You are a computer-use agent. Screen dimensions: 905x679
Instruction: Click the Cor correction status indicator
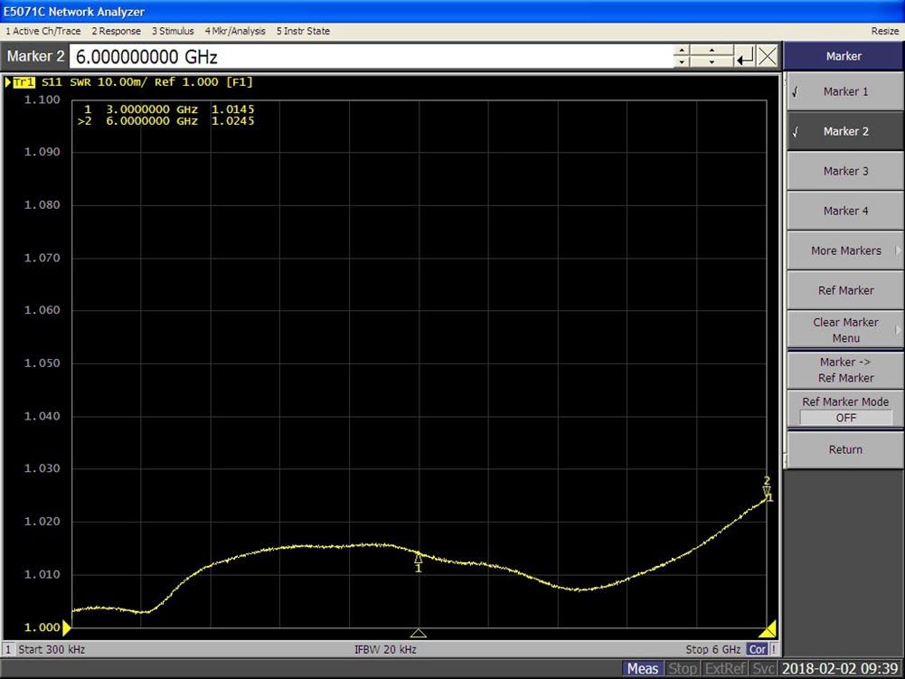click(x=758, y=649)
